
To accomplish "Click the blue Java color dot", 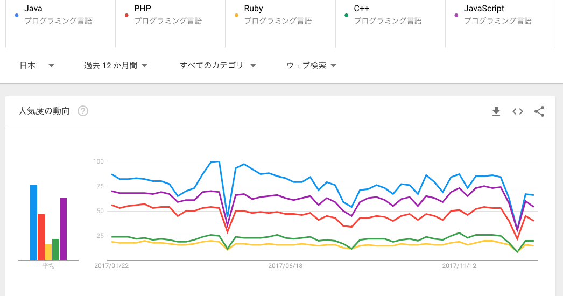I will tap(17, 15).
